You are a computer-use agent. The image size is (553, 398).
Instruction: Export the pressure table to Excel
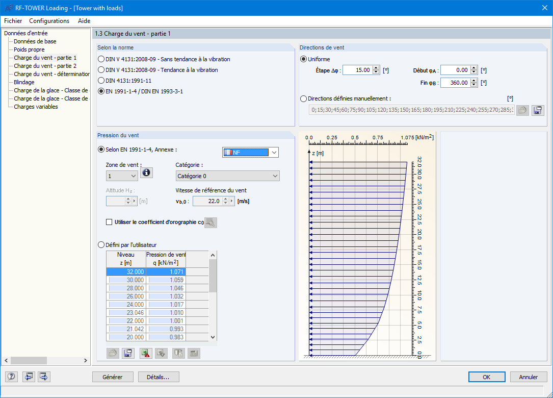(146, 353)
